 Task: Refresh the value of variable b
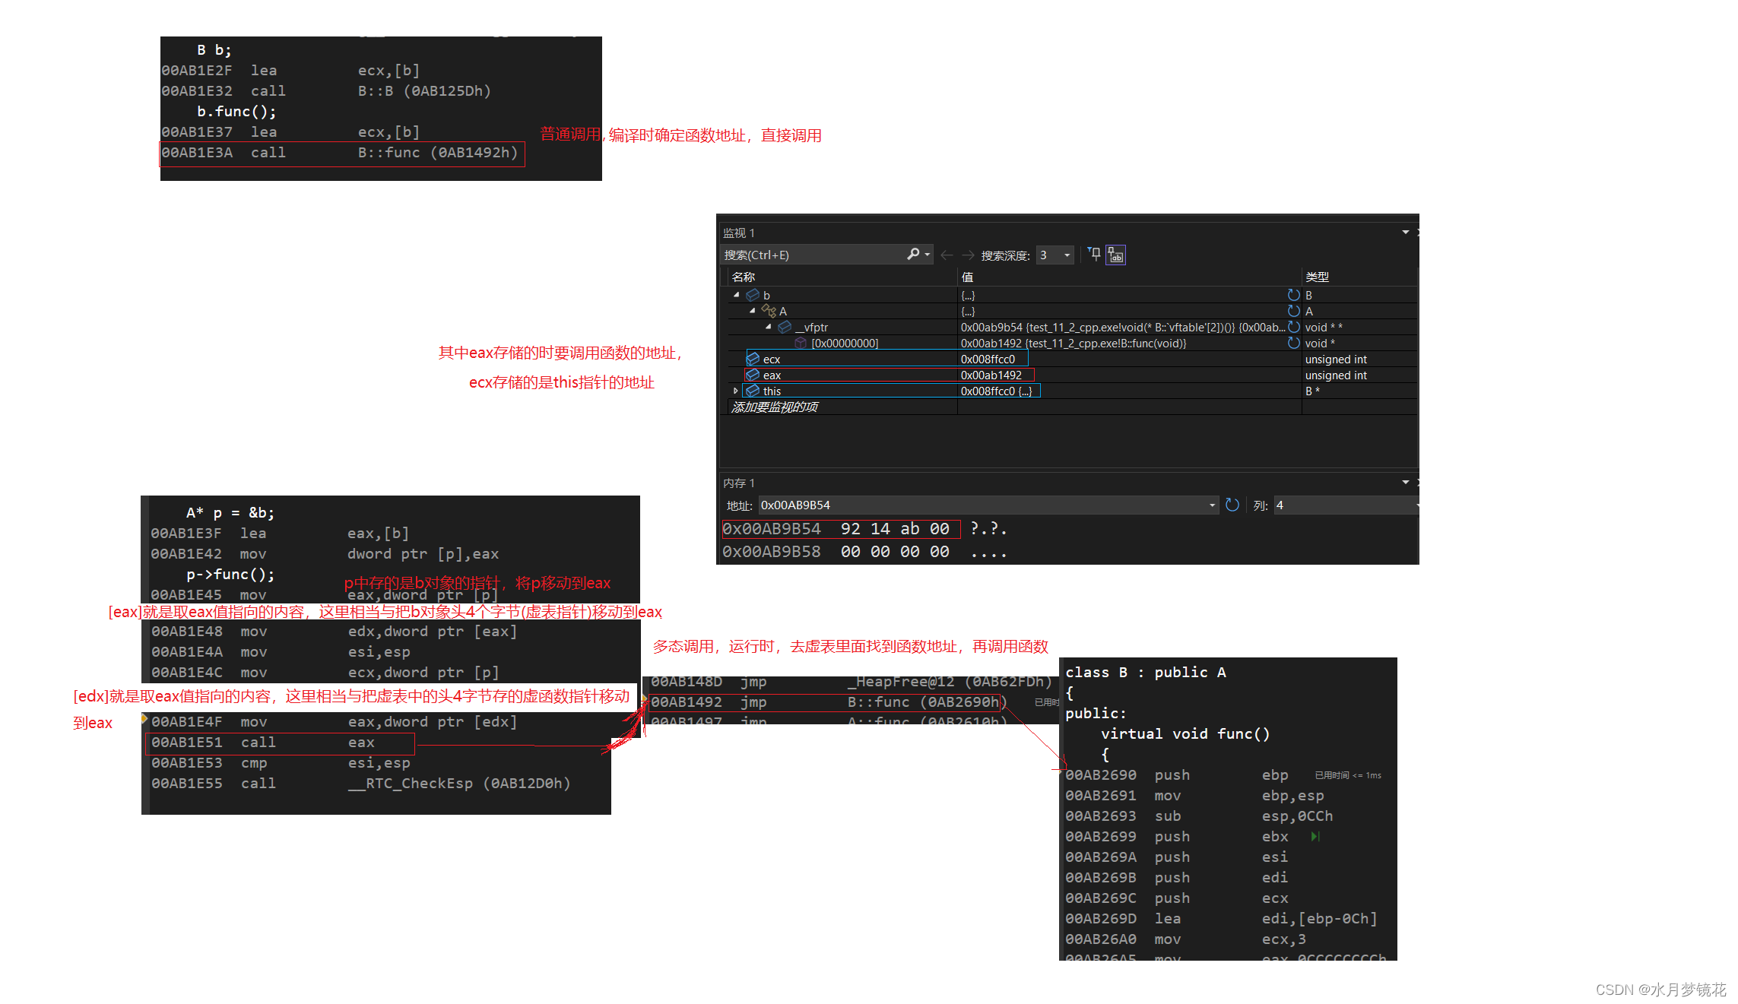pyautogui.click(x=1293, y=295)
